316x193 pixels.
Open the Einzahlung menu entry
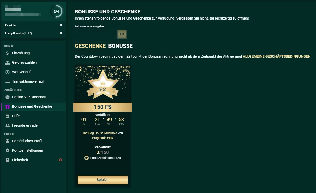(34, 53)
